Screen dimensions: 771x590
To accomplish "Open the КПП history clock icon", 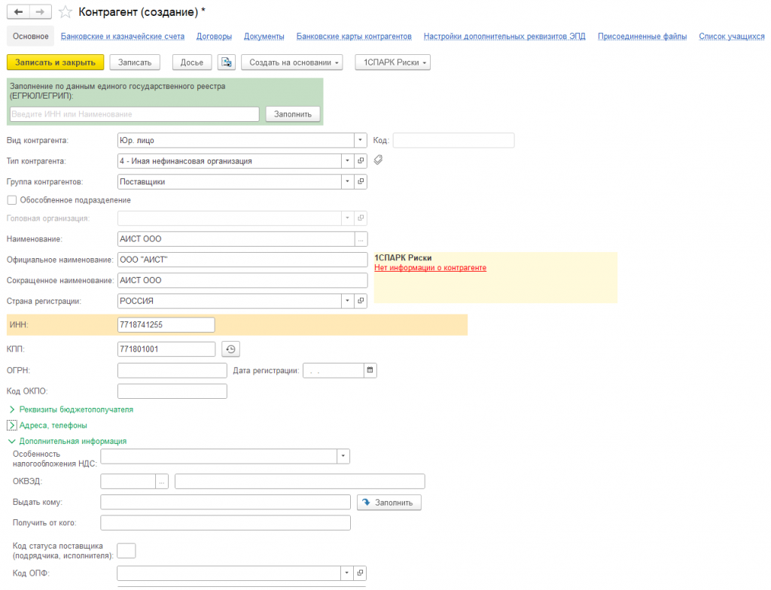I will click(230, 349).
